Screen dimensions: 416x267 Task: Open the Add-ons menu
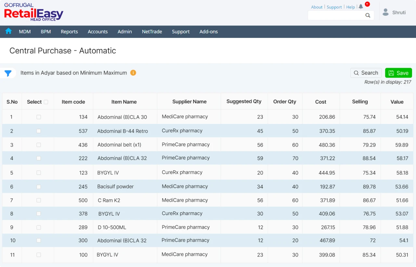click(x=208, y=31)
